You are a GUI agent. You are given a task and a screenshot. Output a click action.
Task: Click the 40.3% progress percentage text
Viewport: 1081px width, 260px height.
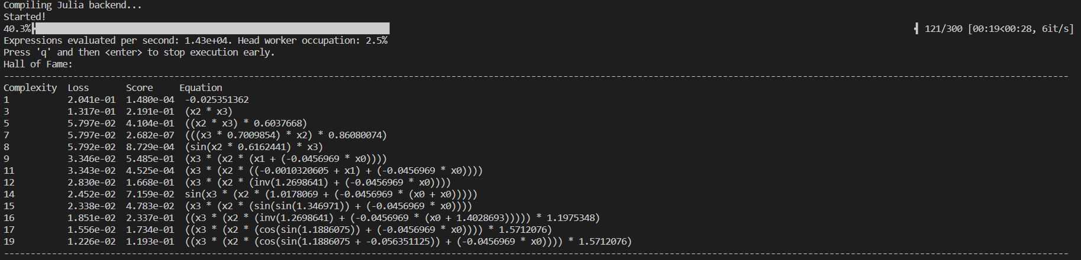point(17,28)
